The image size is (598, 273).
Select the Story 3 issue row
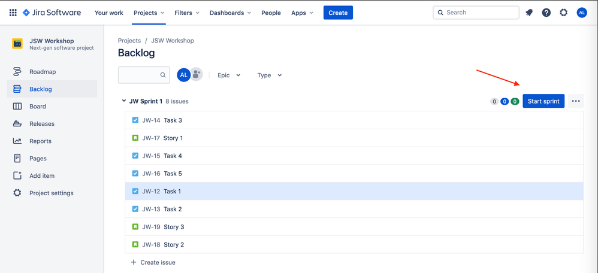coord(354,227)
